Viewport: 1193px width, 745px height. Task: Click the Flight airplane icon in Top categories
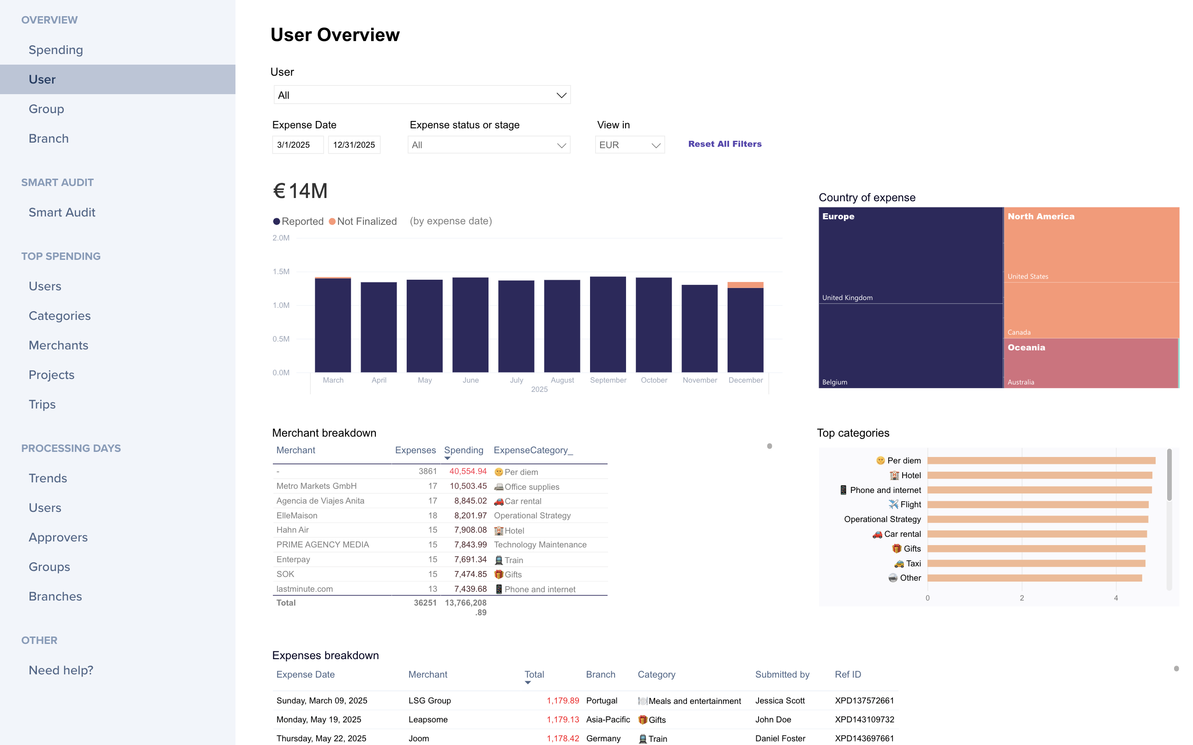coord(893,504)
